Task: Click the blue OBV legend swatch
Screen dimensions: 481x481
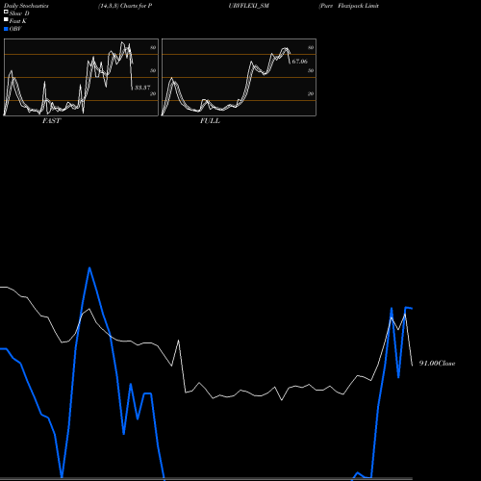Action: click(6, 29)
